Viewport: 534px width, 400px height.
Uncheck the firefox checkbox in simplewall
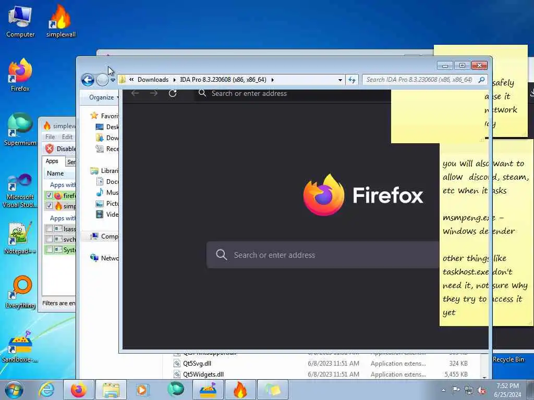coord(49,195)
